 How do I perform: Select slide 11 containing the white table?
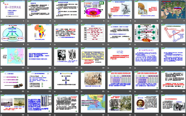tap(92, 33)
